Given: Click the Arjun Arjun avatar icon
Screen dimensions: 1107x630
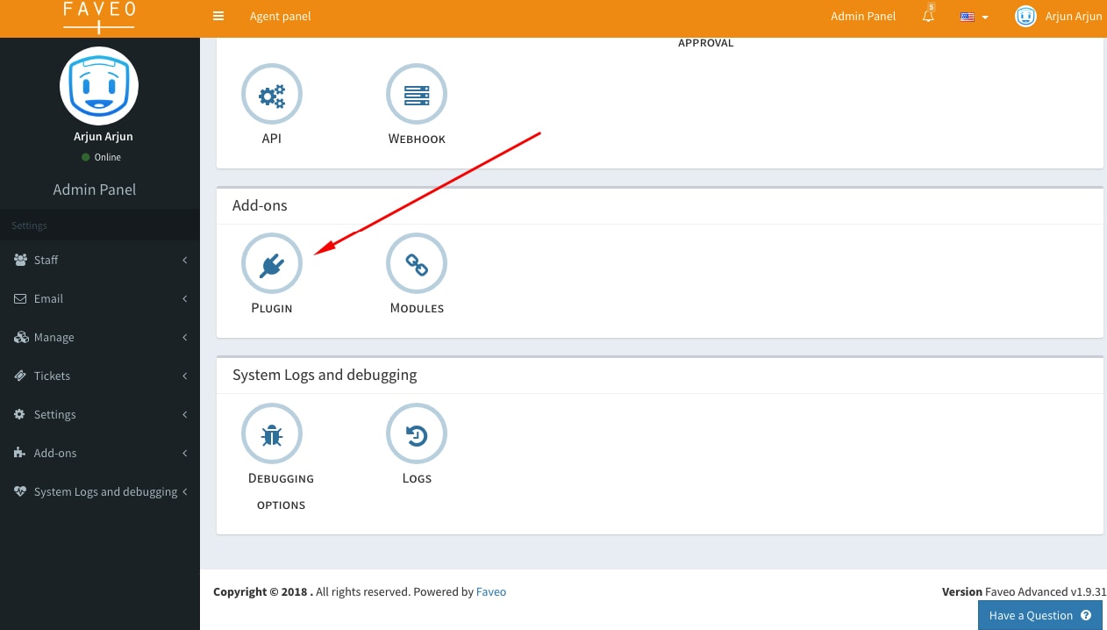Looking at the screenshot, I should [x=1025, y=16].
